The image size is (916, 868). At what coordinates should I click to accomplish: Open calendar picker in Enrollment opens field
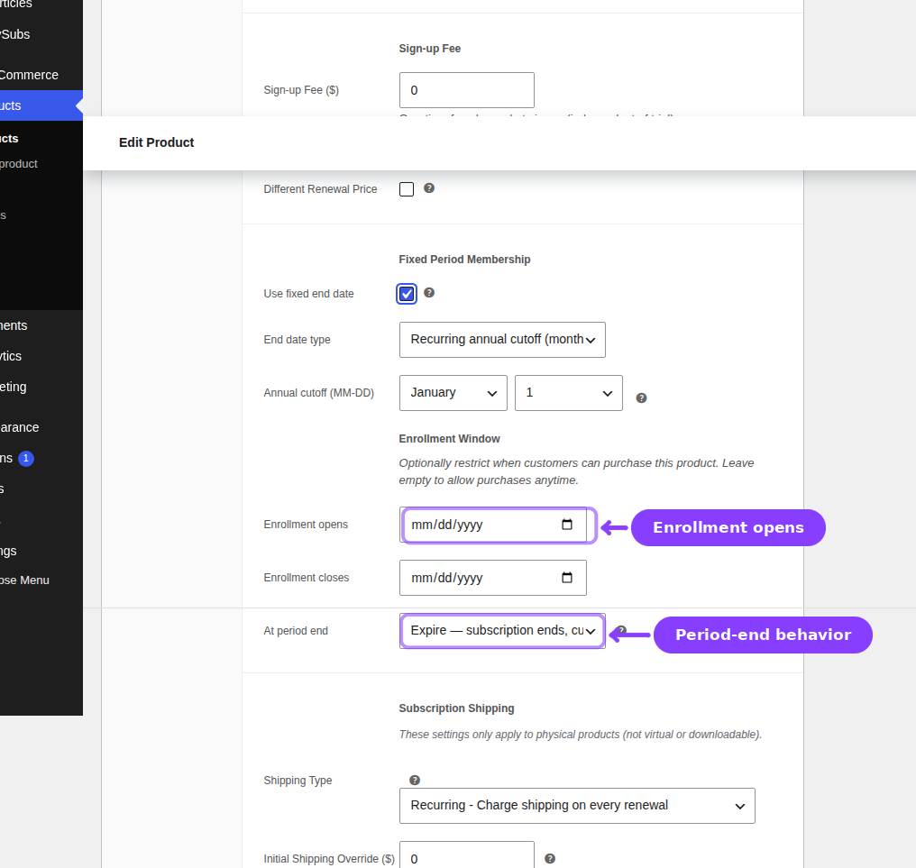[567, 525]
